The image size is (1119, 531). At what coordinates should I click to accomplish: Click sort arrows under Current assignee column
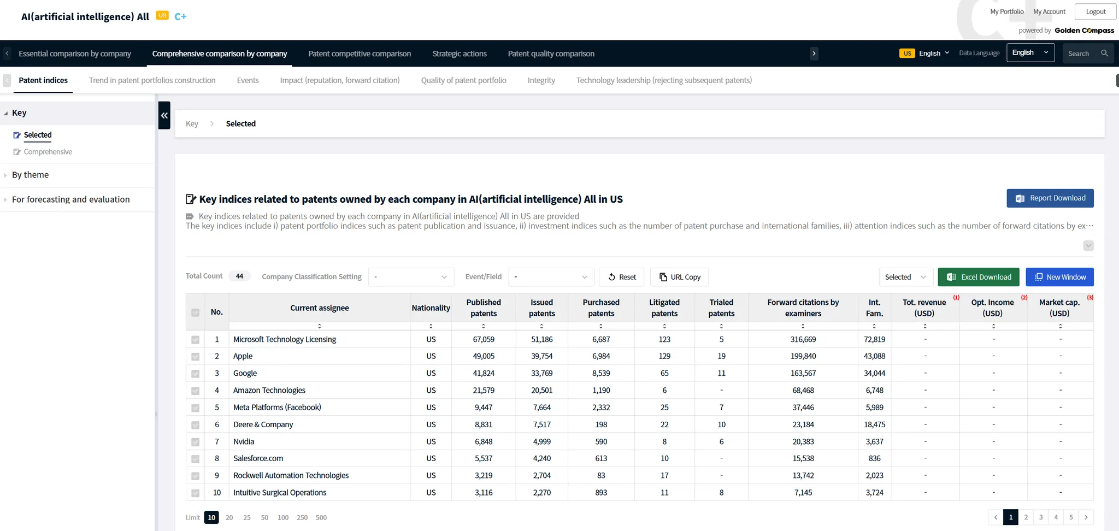click(x=320, y=326)
